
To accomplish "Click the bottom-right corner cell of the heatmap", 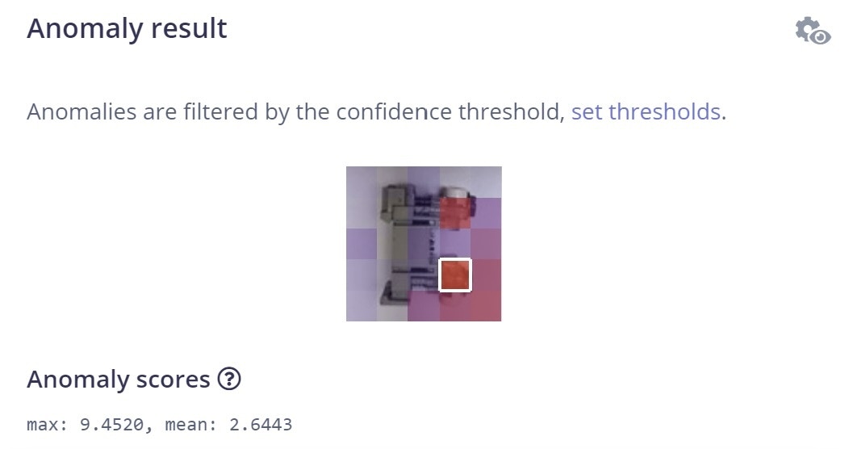I will click(486, 306).
